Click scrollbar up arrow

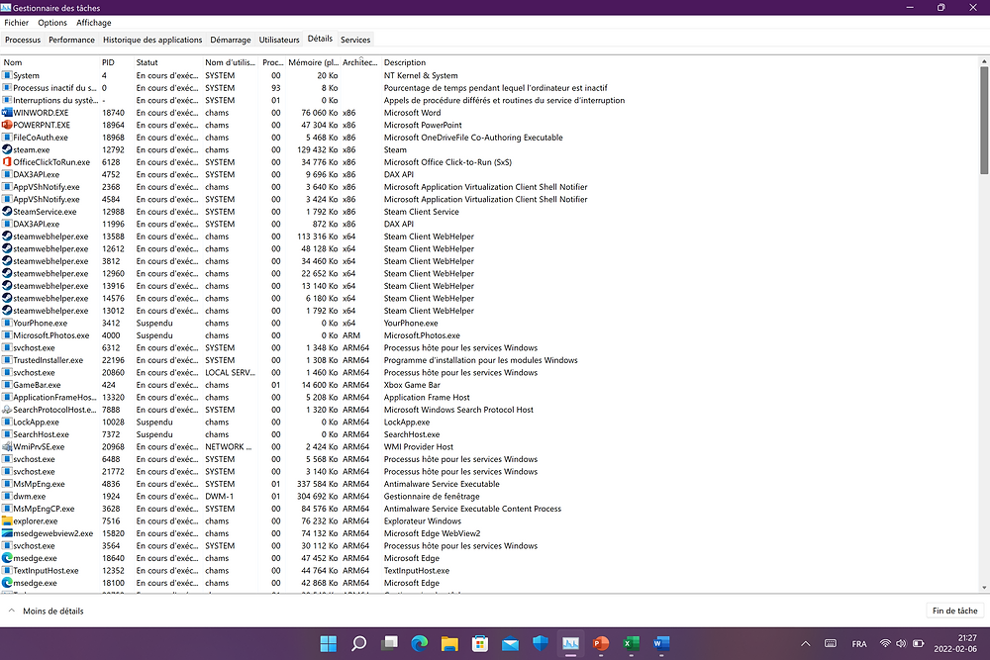984,62
